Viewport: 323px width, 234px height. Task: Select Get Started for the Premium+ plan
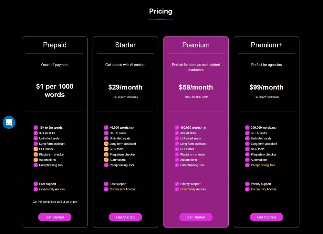click(266, 217)
